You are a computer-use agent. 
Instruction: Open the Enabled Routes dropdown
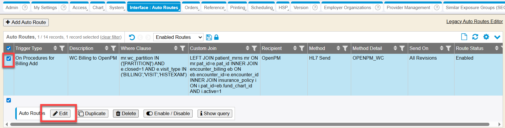coord(179,37)
